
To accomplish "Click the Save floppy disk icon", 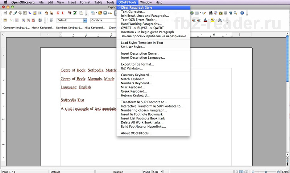I will (x=105, y=13).
